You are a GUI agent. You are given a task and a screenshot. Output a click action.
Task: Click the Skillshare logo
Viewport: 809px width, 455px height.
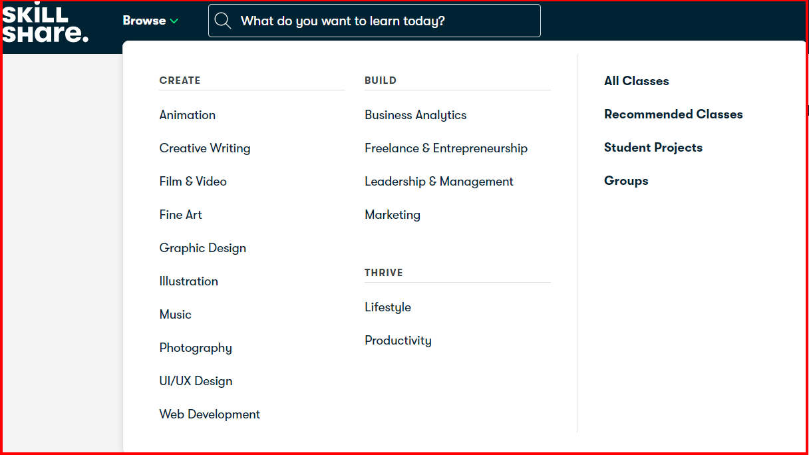pyautogui.click(x=45, y=24)
